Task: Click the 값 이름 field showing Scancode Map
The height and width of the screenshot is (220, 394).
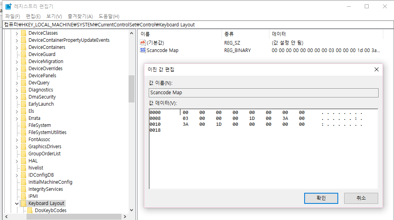Action: 263,93
